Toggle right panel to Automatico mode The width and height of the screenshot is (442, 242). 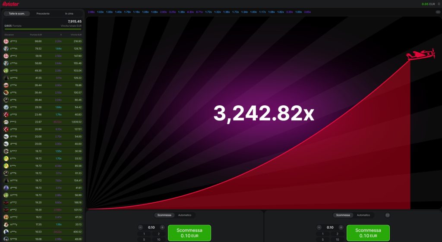tap(363, 215)
